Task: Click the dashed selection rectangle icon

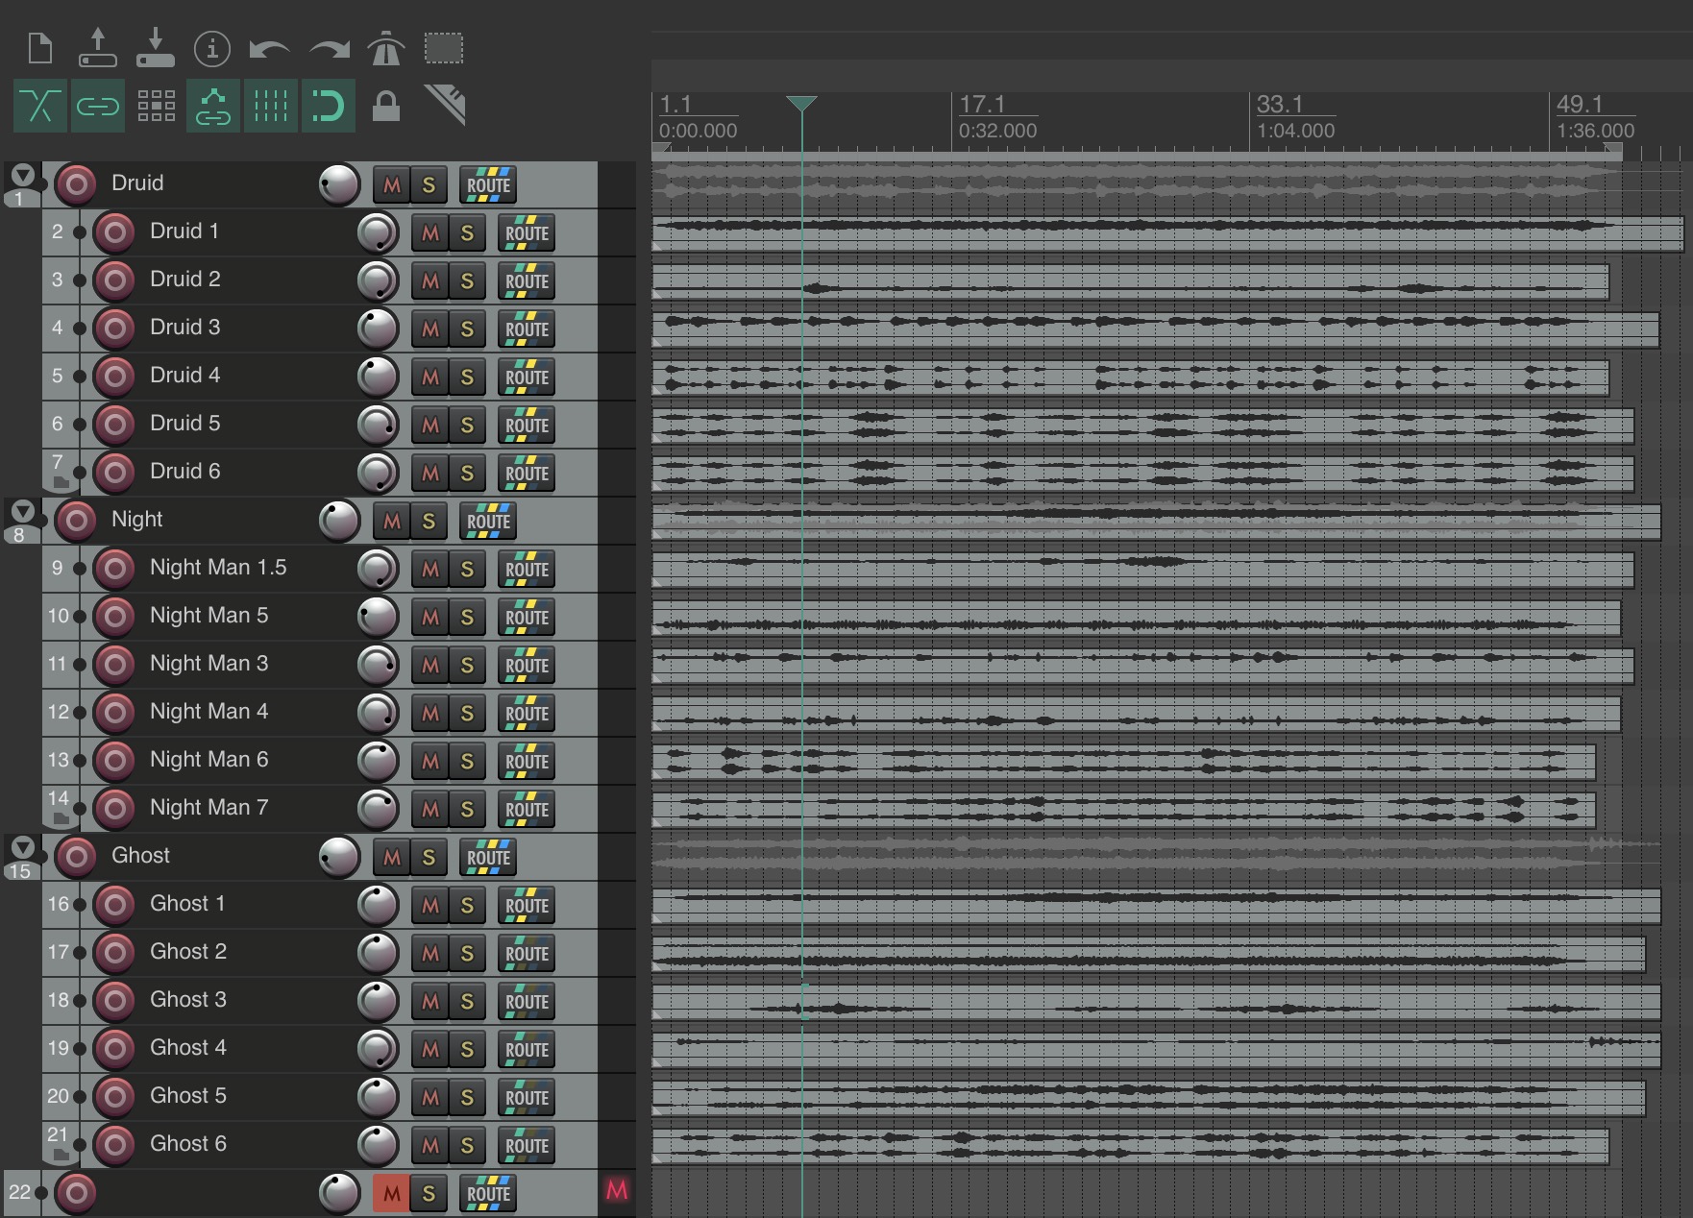Action: point(444,48)
